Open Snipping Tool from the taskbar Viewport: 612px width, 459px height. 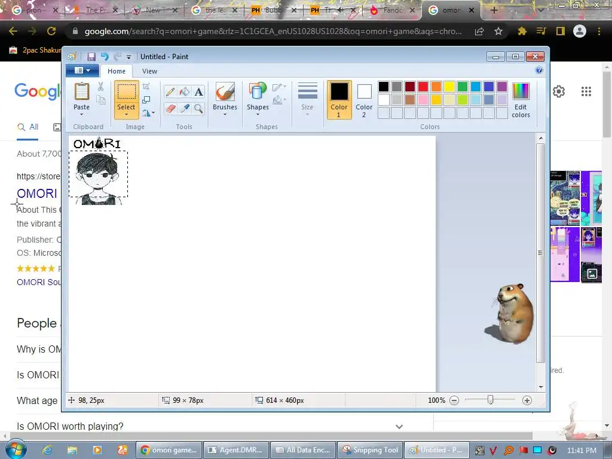point(369,450)
